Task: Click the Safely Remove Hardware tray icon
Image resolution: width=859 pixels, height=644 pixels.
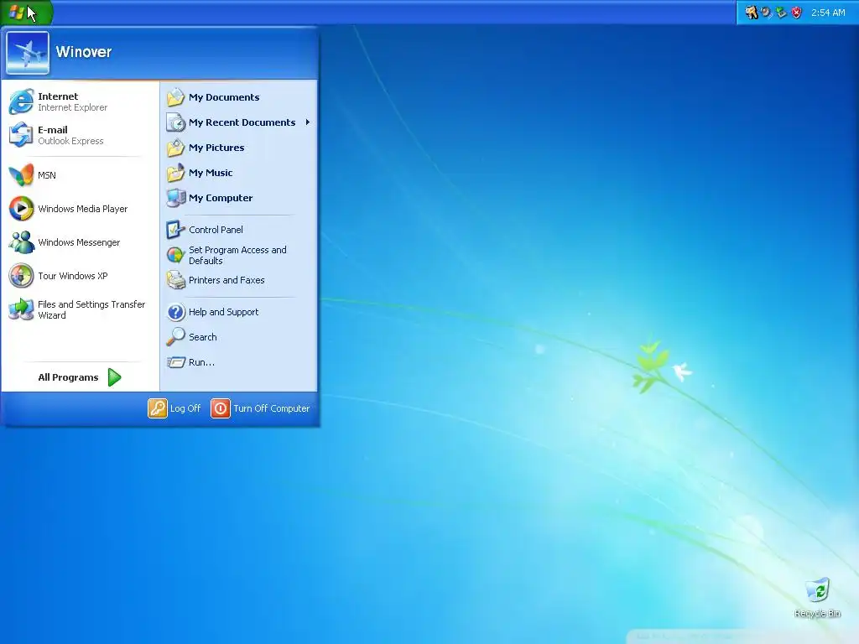Action: (x=782, y=12)
